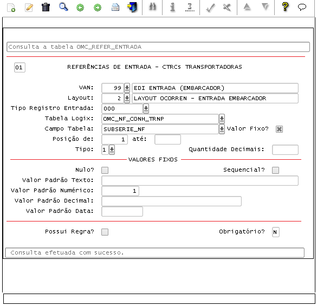Click the Valor Padrão Decimal field

click(171, 201)
